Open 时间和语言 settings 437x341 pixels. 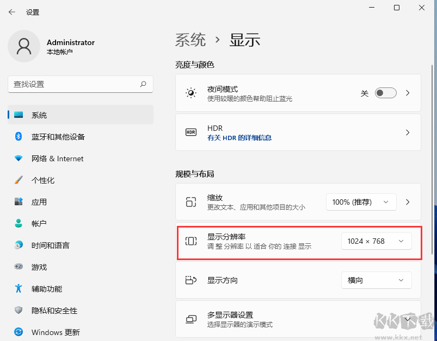81,245
